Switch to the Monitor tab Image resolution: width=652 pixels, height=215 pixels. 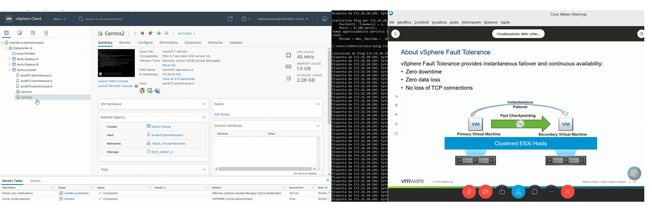tap(125, 42)
